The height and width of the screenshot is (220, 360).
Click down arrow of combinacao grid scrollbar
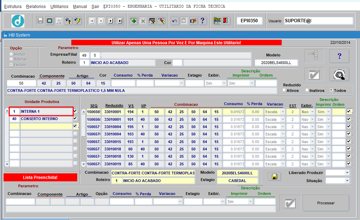[x=84, y=164]
